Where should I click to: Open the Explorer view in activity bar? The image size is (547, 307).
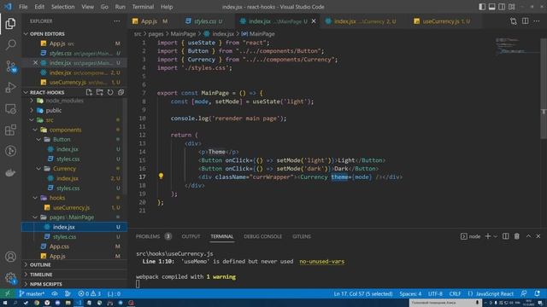(x=10, y=23)
